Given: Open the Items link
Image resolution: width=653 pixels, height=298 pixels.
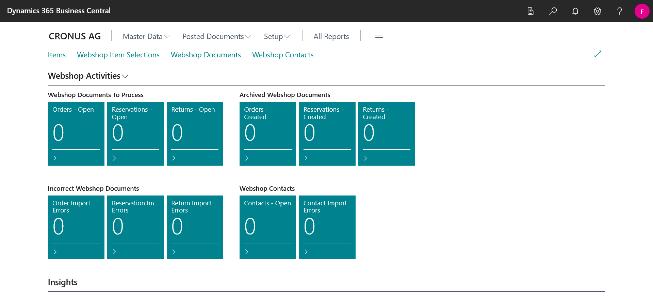Looking at the screenshot, I should pos(57,55).
